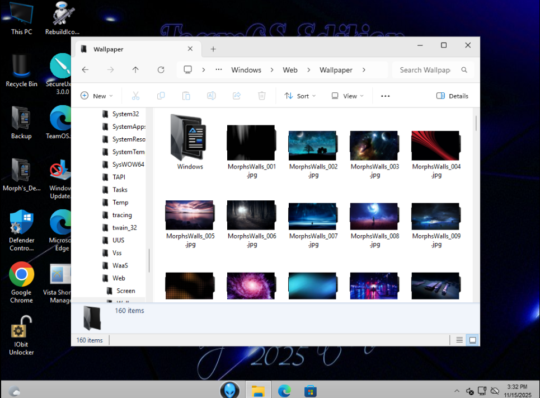Click the Cut scissors icon
The width and height of the screenshot is (540, 398).
(135, 96)
